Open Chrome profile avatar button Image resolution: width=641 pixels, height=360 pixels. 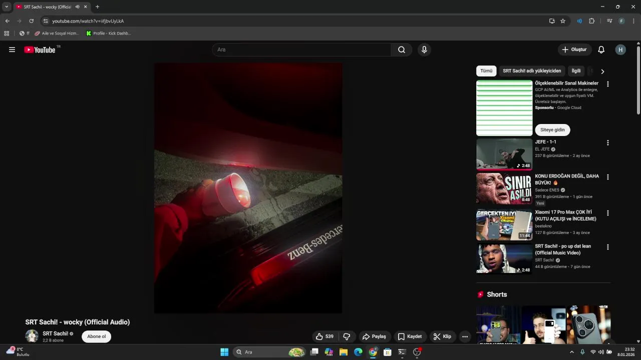(x=621, y=21)
